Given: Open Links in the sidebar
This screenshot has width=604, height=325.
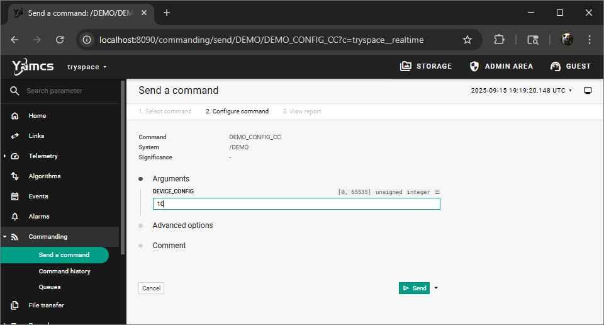Looking at the screenshot, I should 36,135.
